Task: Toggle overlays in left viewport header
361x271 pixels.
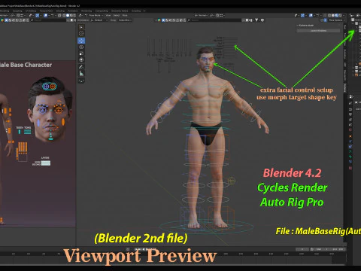Action: click(x=46, y=15)
